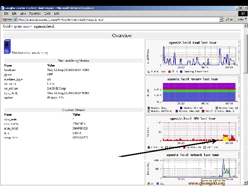Click the boottime metric name

tap(10, 70)
